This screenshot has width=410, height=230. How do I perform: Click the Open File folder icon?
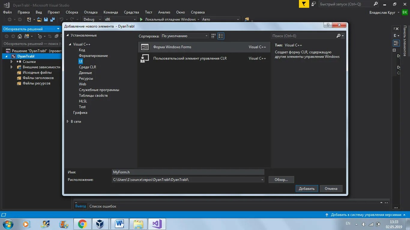pyautogui.click(x=39, y=19)
